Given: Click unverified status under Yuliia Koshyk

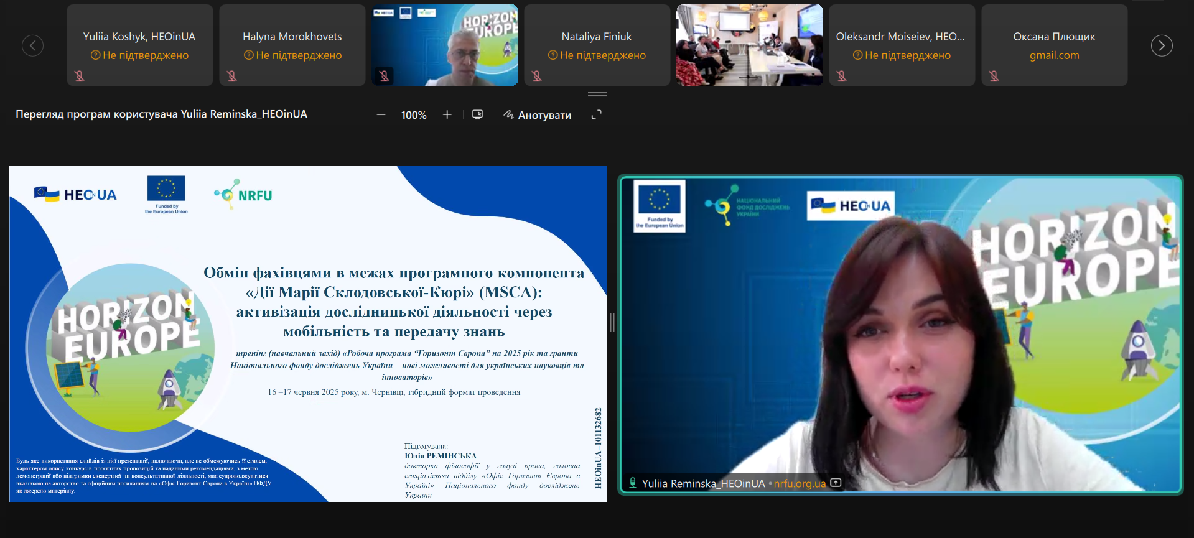Looking at the screenshot, I should pyautogui.click(x=139, y=55).
